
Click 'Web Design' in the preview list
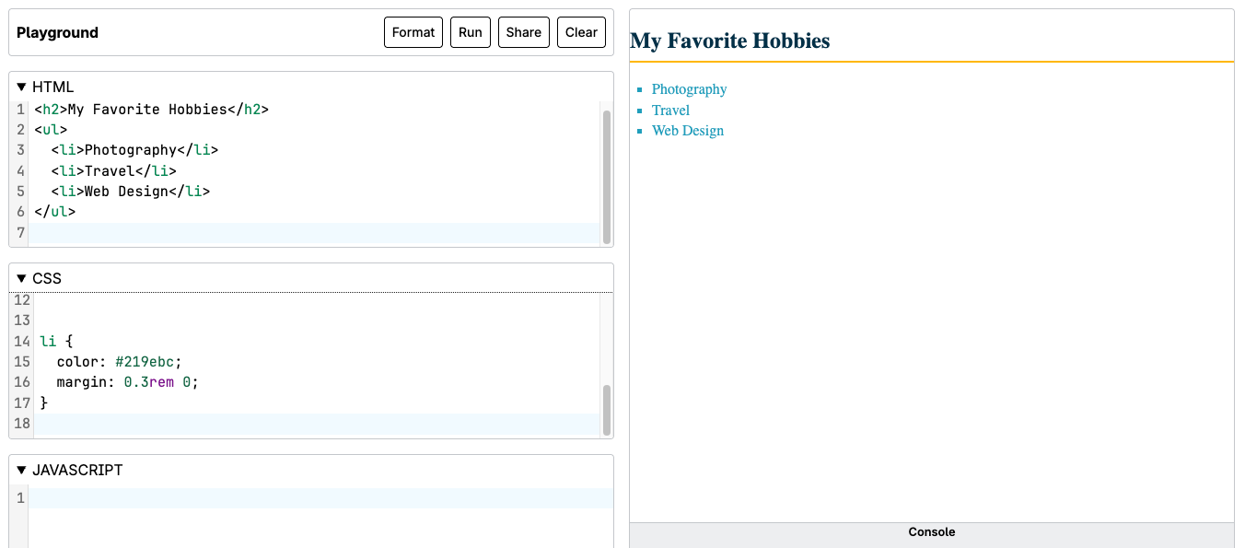688,131
